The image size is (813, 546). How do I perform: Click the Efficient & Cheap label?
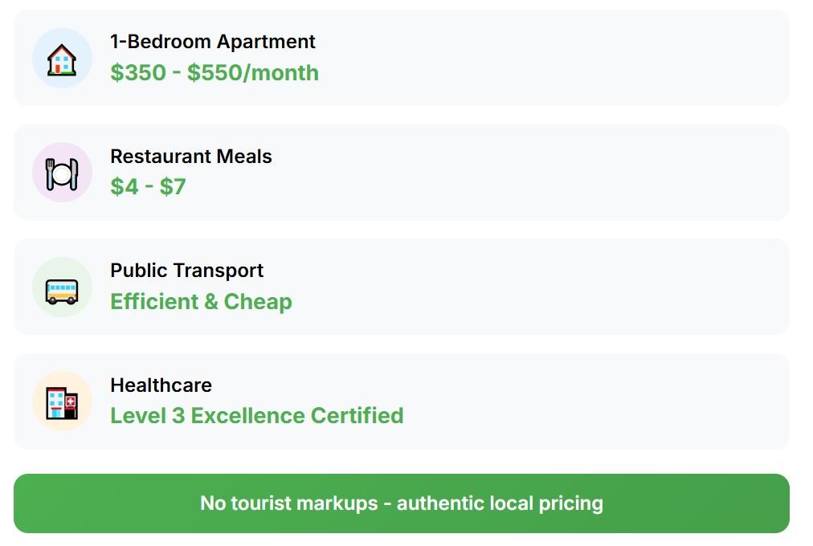coord(201,301)
